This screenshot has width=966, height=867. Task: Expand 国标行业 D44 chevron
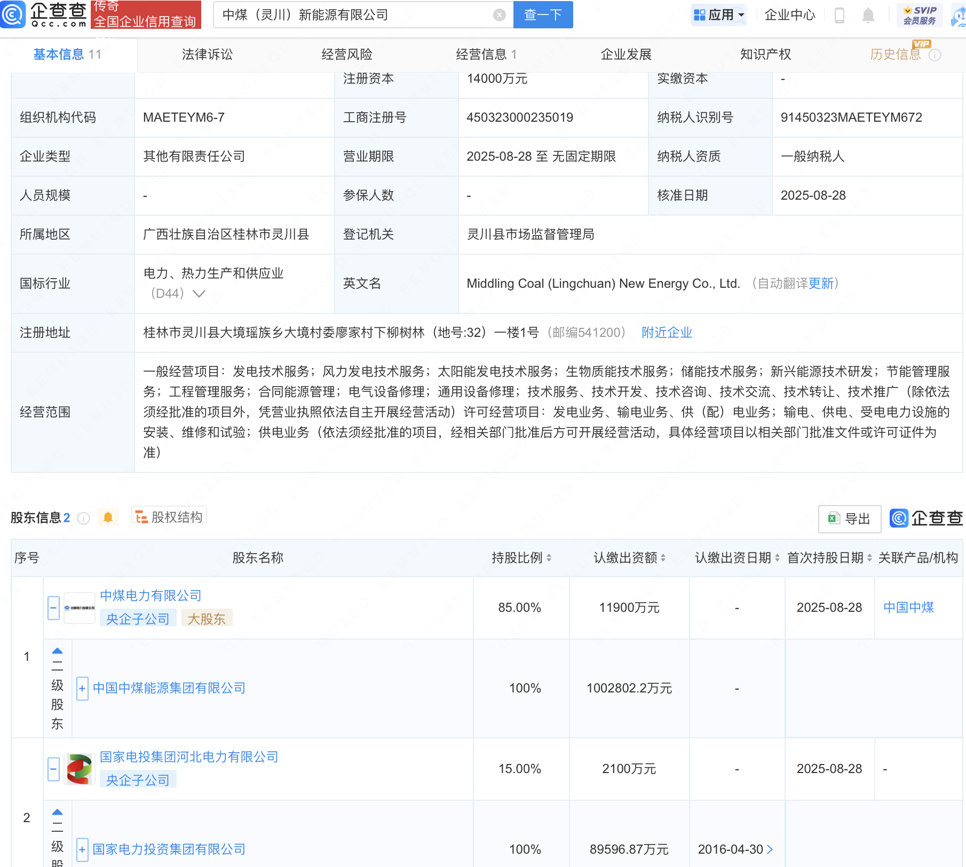(x=199, y=294)
